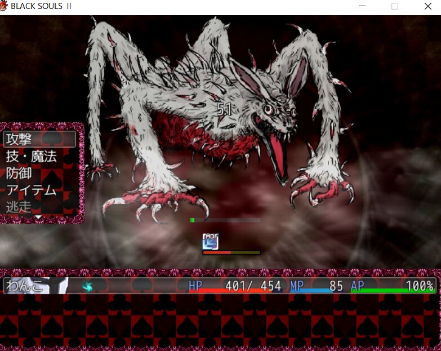Click the damage number 51 on the monster
The image size is (441, 351).
pyautogui.click(x=225, y=110)
